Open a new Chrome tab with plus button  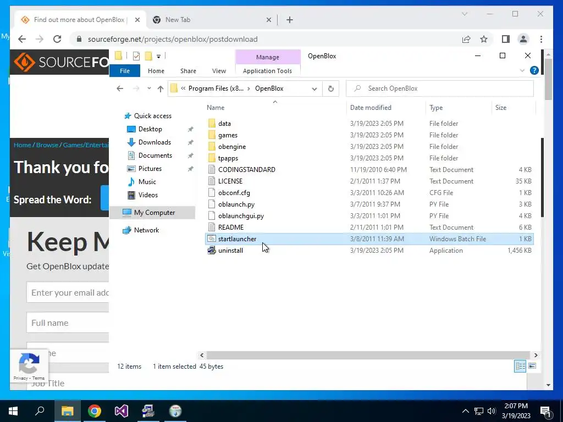(x=289, y=20)
